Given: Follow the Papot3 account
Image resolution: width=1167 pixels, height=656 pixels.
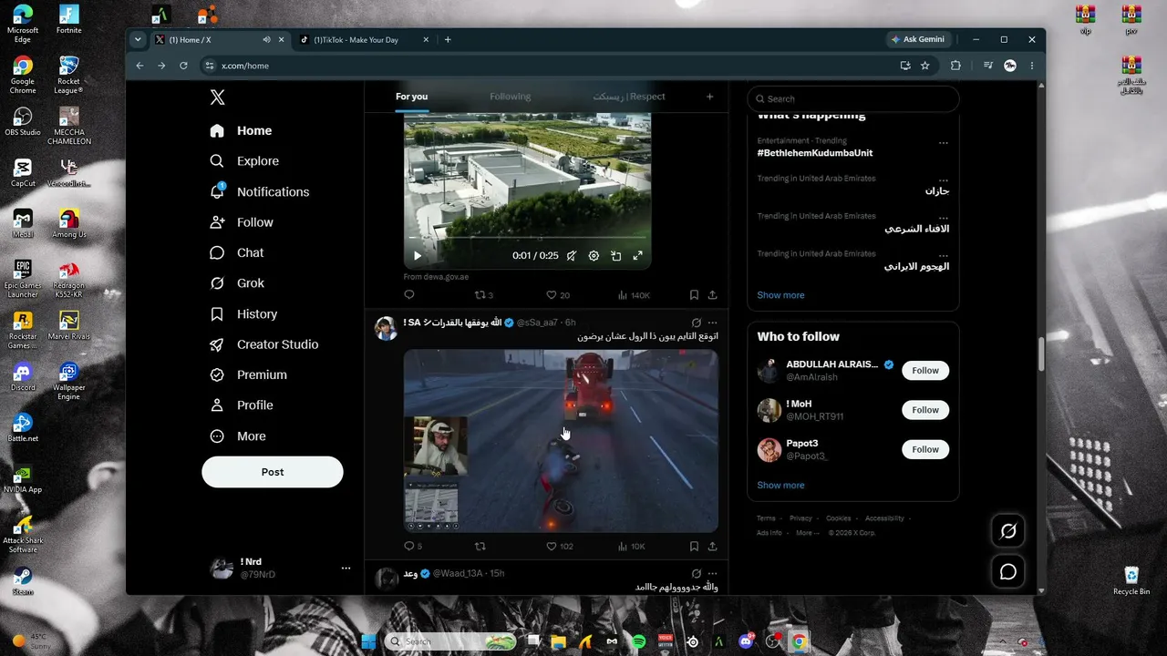Looking at the screenshot, I should (925, 449).
